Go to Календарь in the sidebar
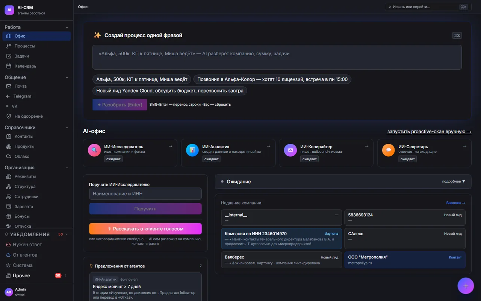This screenshot has height=301, width=481. coord(36,66)
